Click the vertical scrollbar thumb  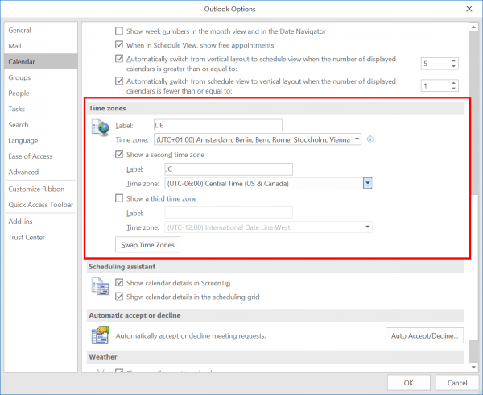coord(473,267)
